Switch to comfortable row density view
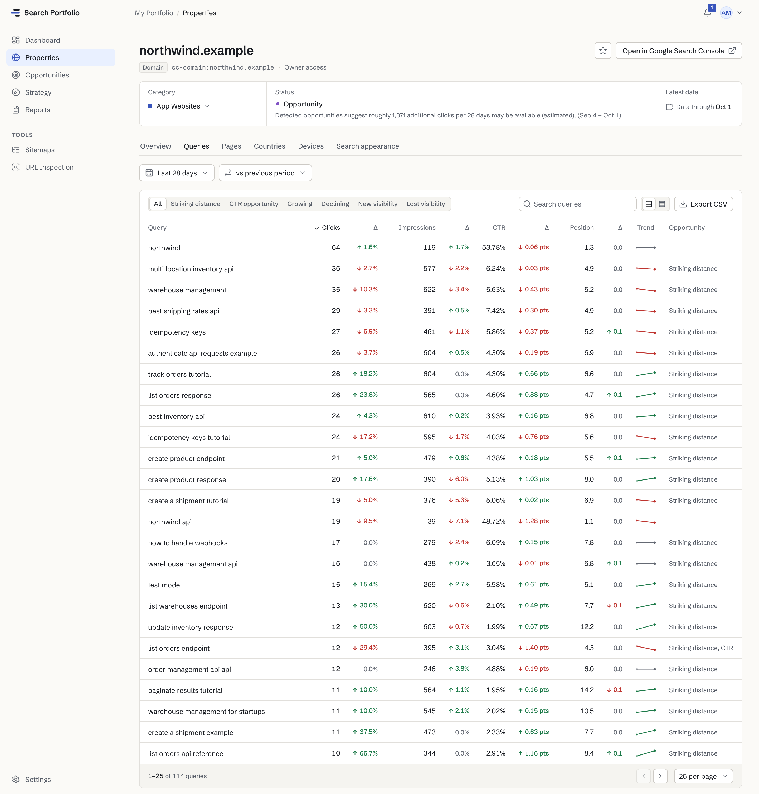759x794 pixels. [x=649, y=204]
